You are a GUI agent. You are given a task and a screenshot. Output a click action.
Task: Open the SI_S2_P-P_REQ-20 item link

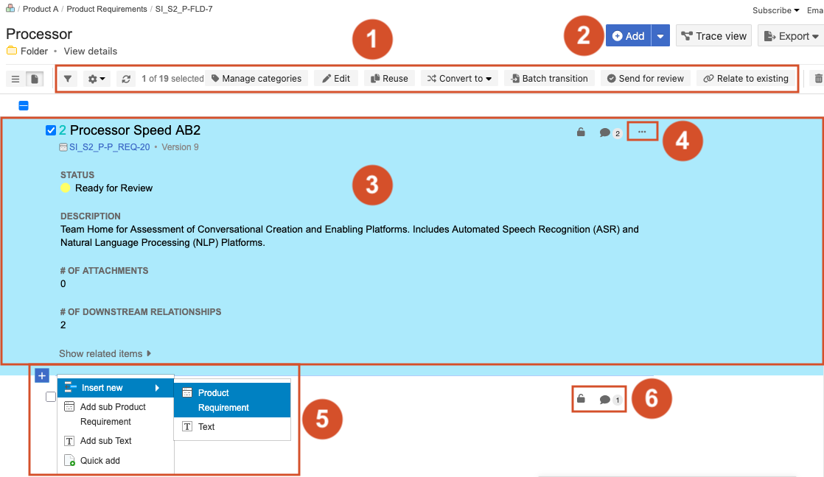pos(109,147)
